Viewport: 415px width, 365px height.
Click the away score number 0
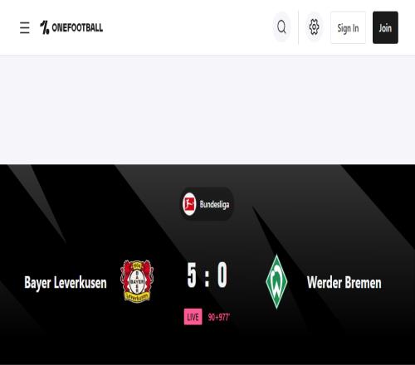tap(222, 275)
